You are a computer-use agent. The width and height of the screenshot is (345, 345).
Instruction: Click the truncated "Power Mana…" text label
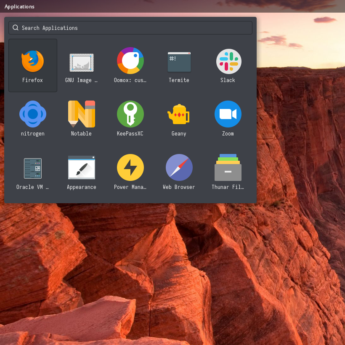pos(130,187)
